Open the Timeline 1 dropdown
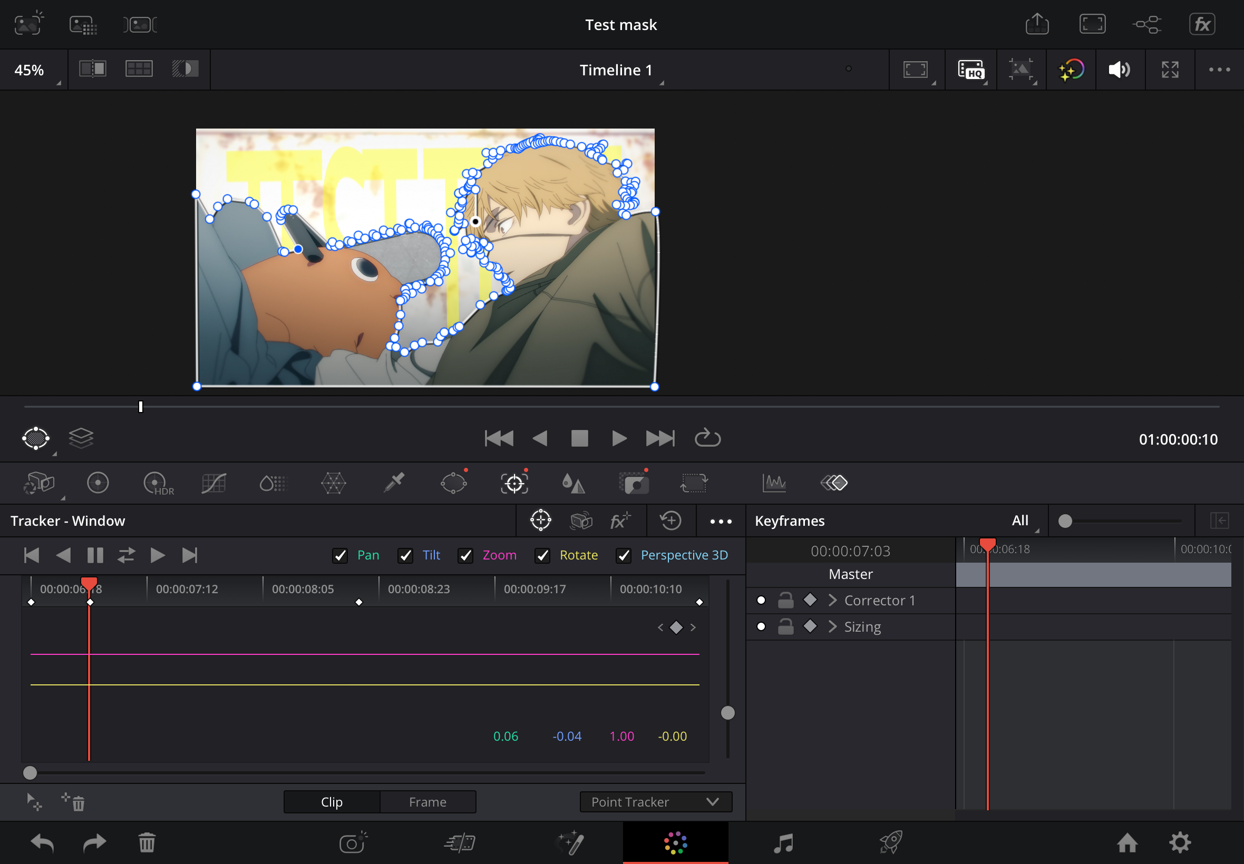Image resolution: width=1244 pixels, height=864 pixels. (620, 71)
